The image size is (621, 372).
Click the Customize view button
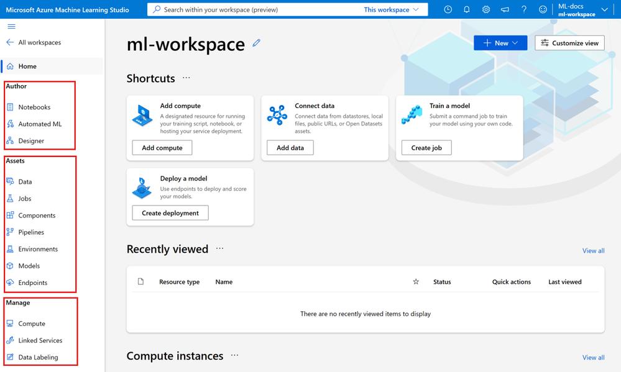[569, 43]
